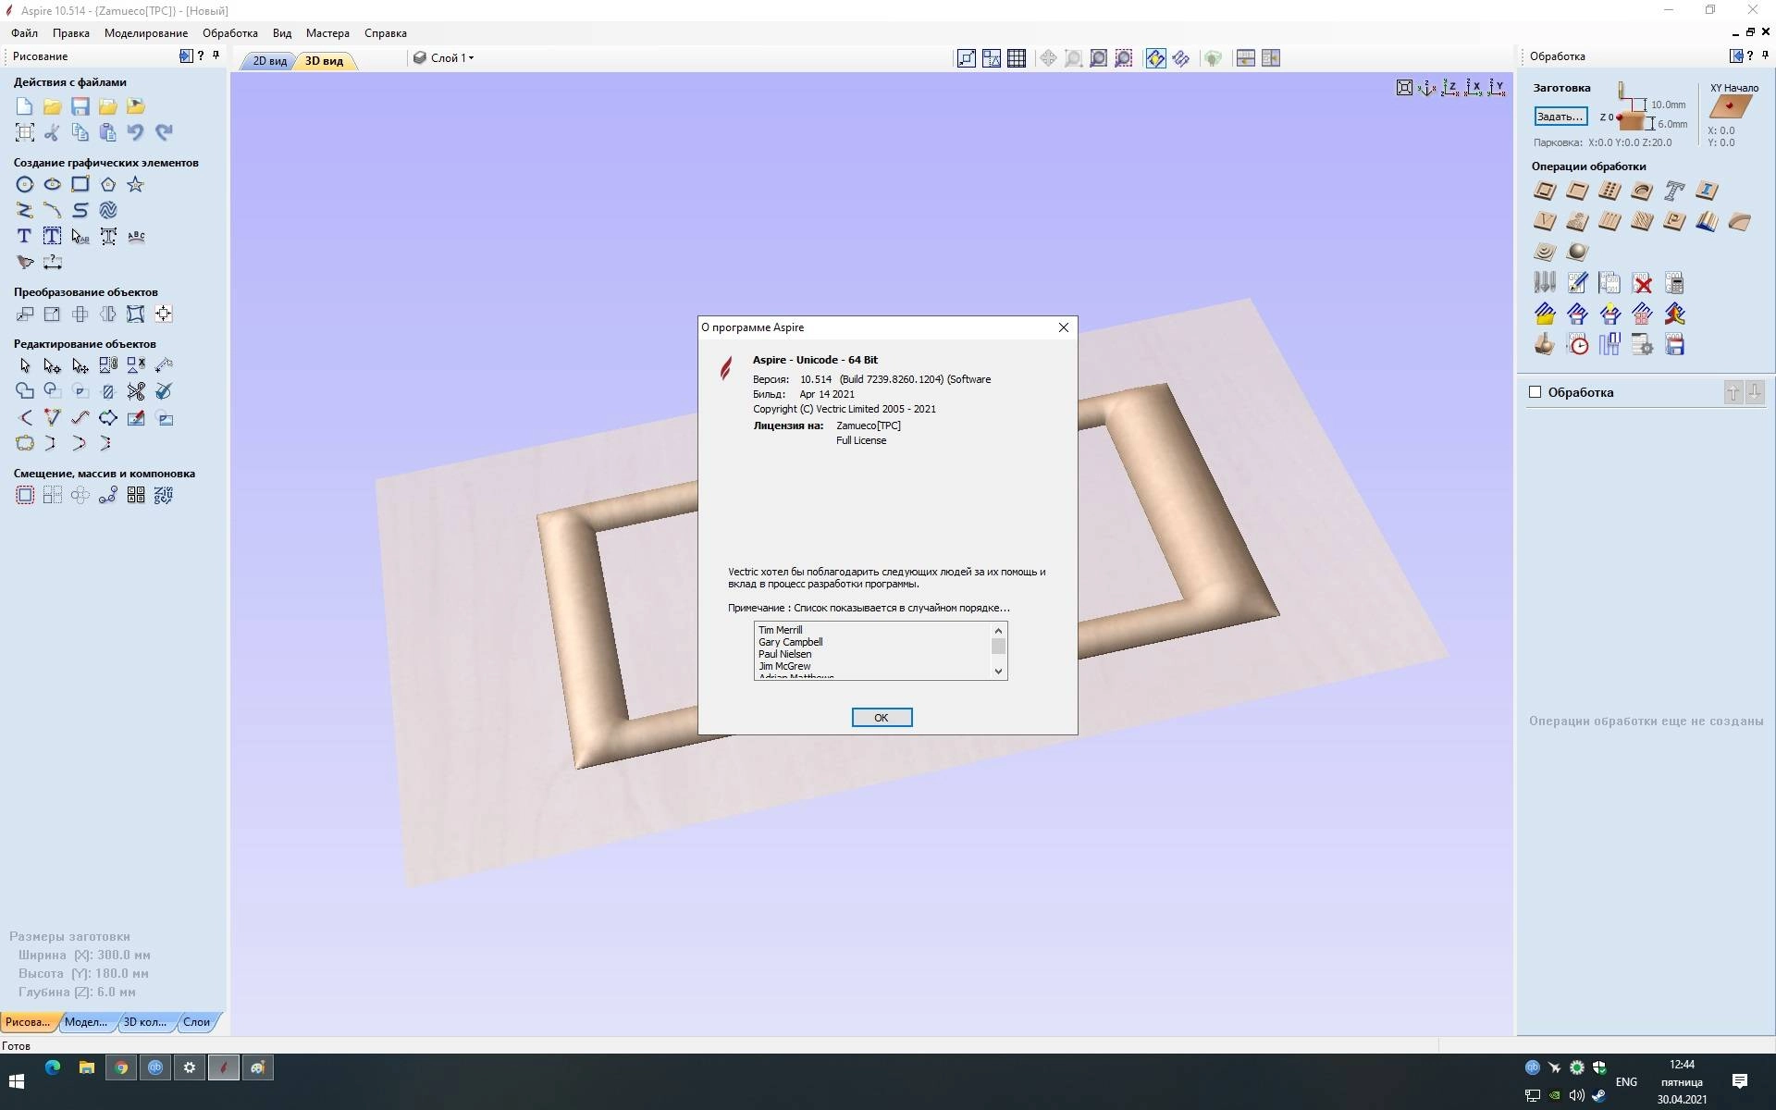Image resolution: width=1776 pixels, height=1110 pixels.
Task: Look along the X axis view
Action: [x=1474, y=88]
